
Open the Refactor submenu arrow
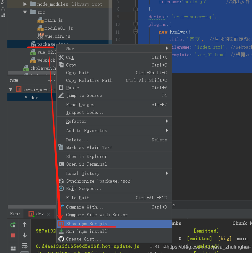point(167,121)
